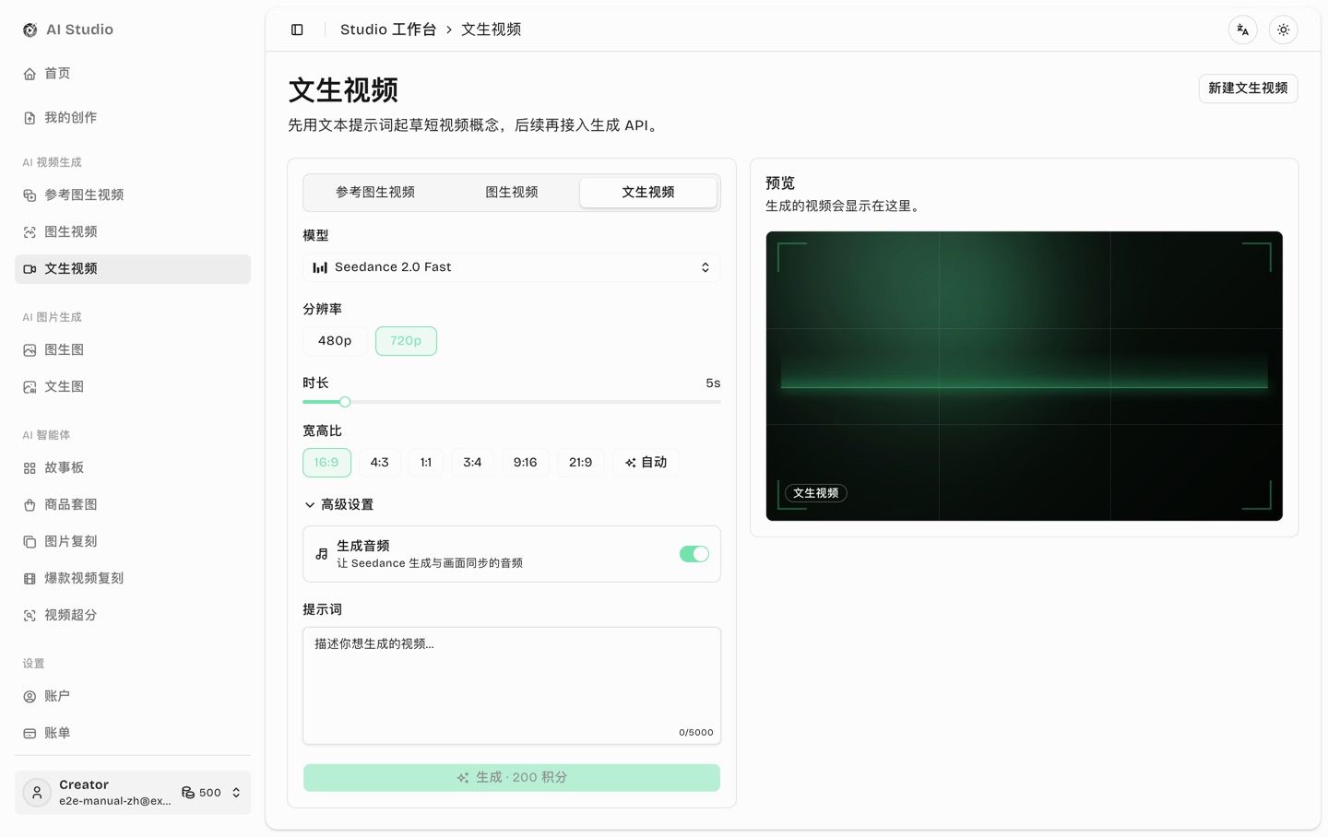Click the Studio 工作台 breadcrumb link

click(388, 29)
